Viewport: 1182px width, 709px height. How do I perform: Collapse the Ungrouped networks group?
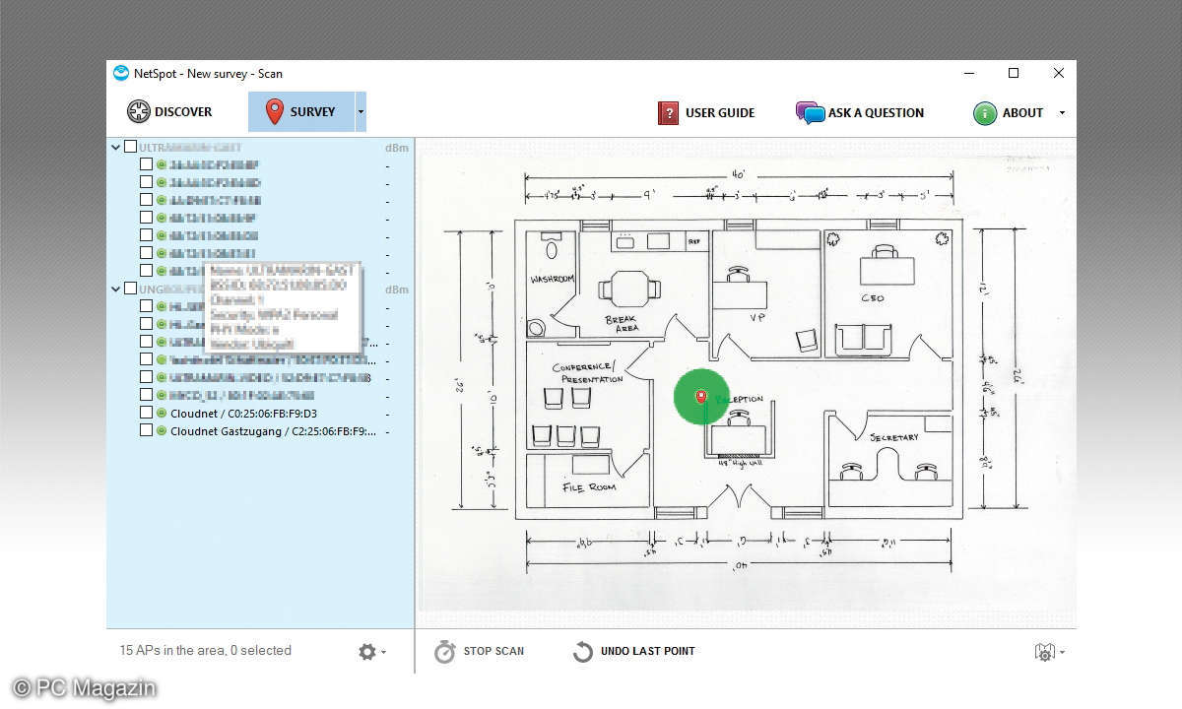115,289
